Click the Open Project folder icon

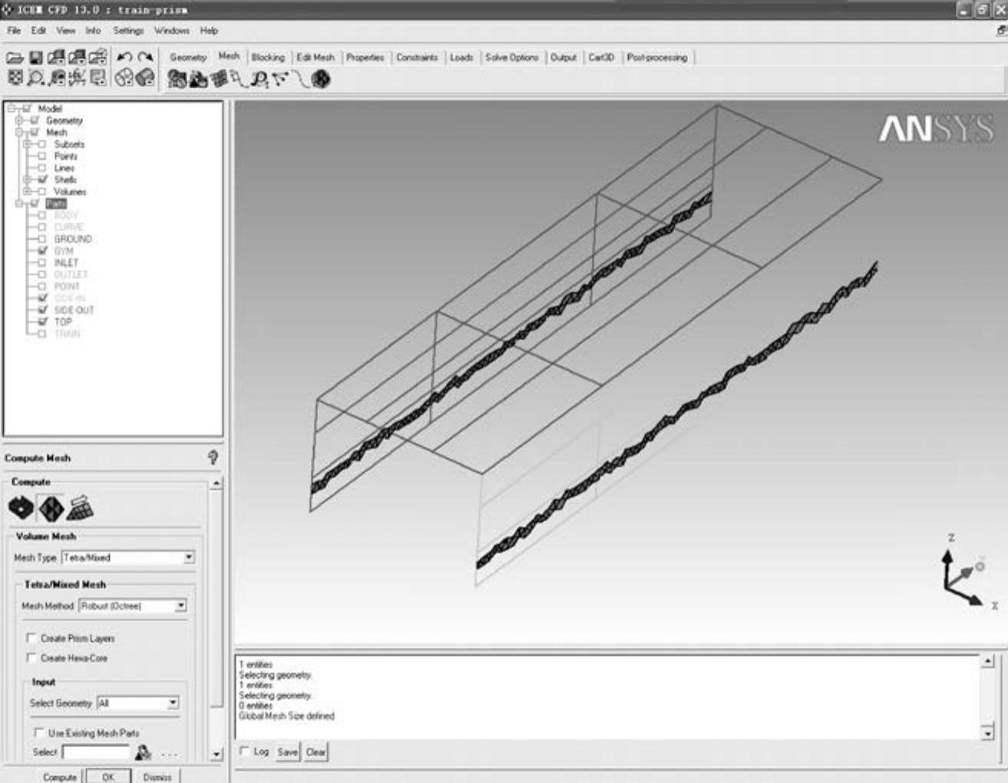click(x=15, y=58)
